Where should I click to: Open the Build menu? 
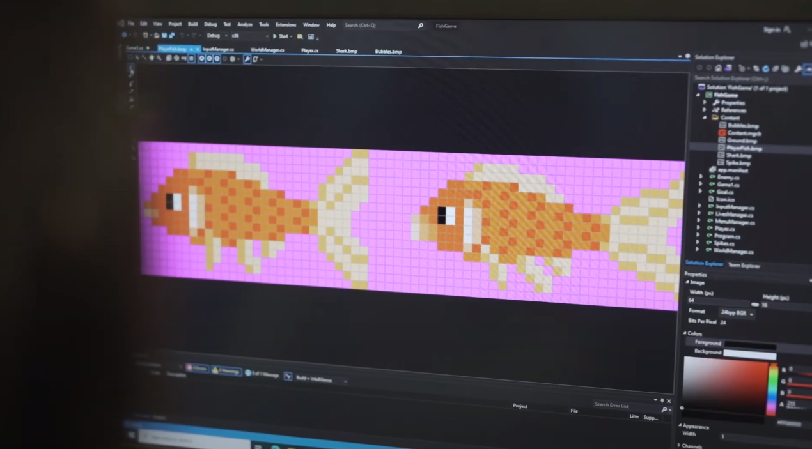coord(192,24)
